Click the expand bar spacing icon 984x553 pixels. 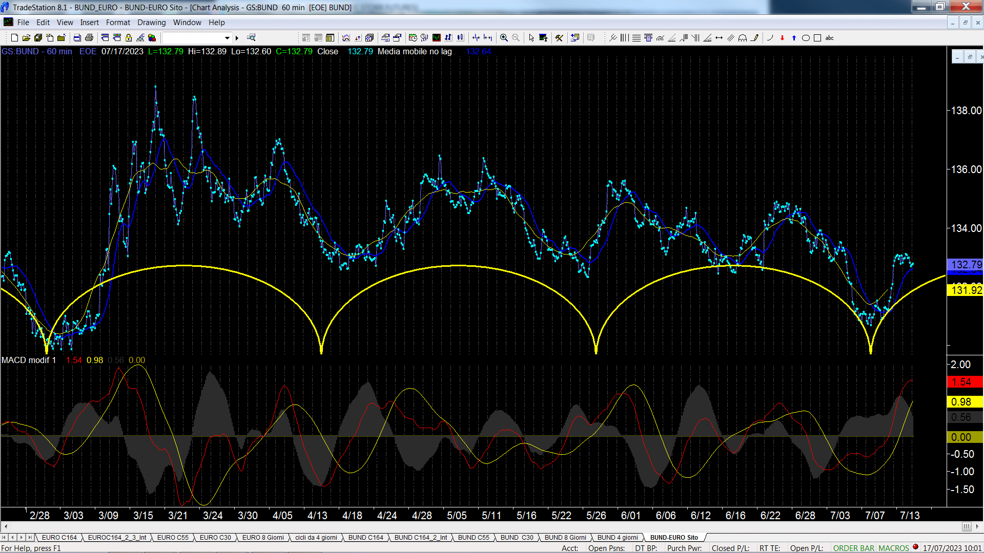click(x=488, y=37)
